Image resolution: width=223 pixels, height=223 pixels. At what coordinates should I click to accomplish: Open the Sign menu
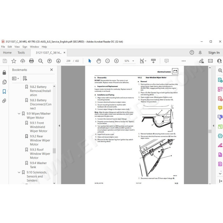[25, 47]
